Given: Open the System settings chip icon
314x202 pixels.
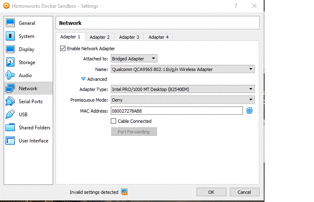Looking at the screenshot, I should click(x=10, y=36).
